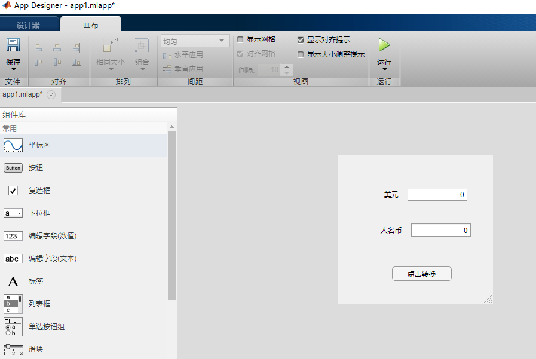Click the 点击转换 button on canvas
The width and height of the screenshot is (536, 359).
tap(421, 274)
